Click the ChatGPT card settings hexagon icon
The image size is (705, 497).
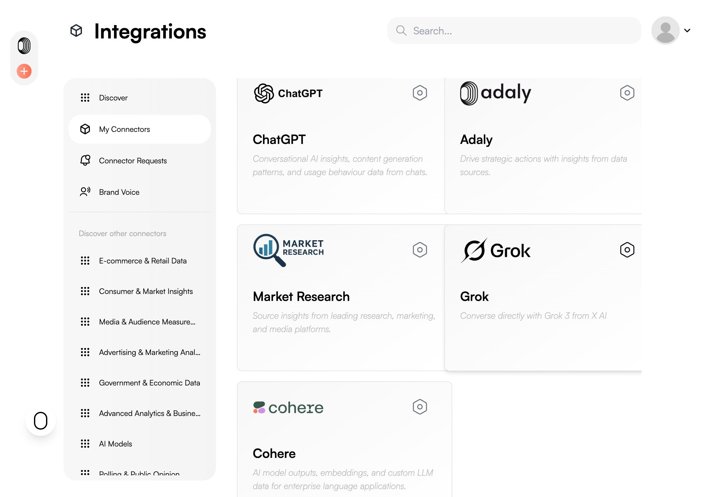pos(420,93)
